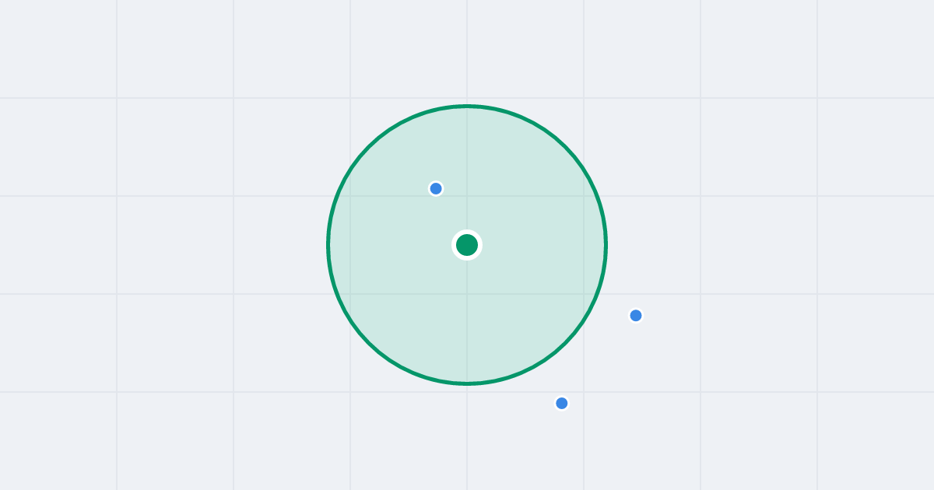This screenshot has width=934, height=490.
Task: Click the green center marker of the circle
Action: [x=467, y=245]
